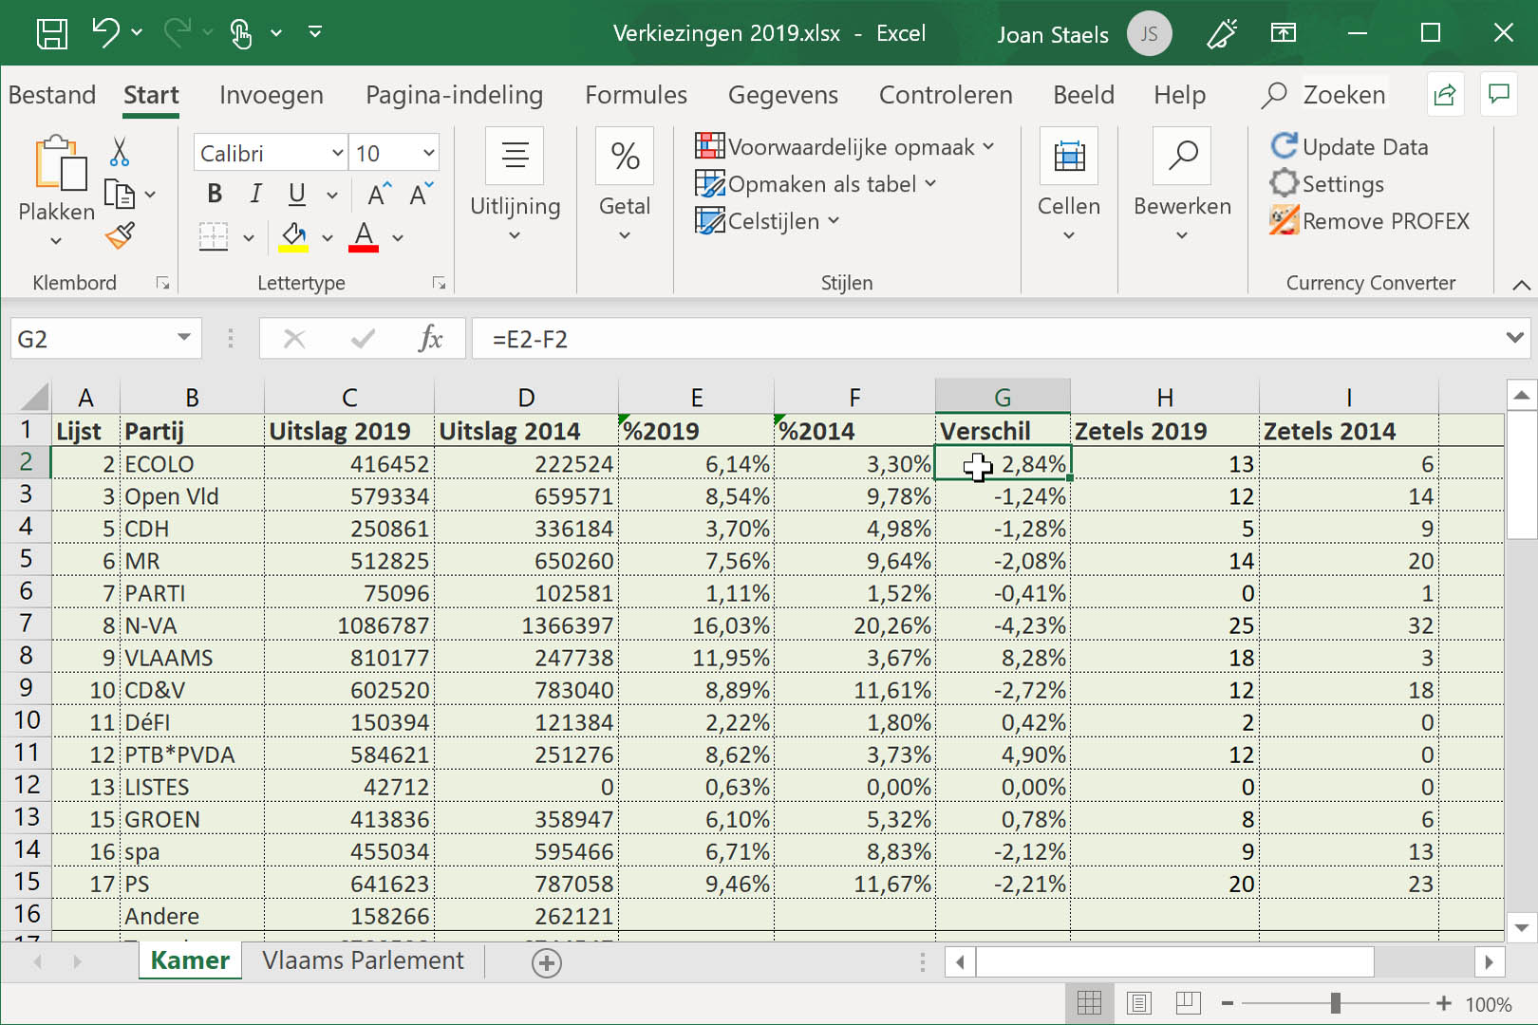
Task: Open Opmaken als tabel menu
Action: tap(816, 183)
